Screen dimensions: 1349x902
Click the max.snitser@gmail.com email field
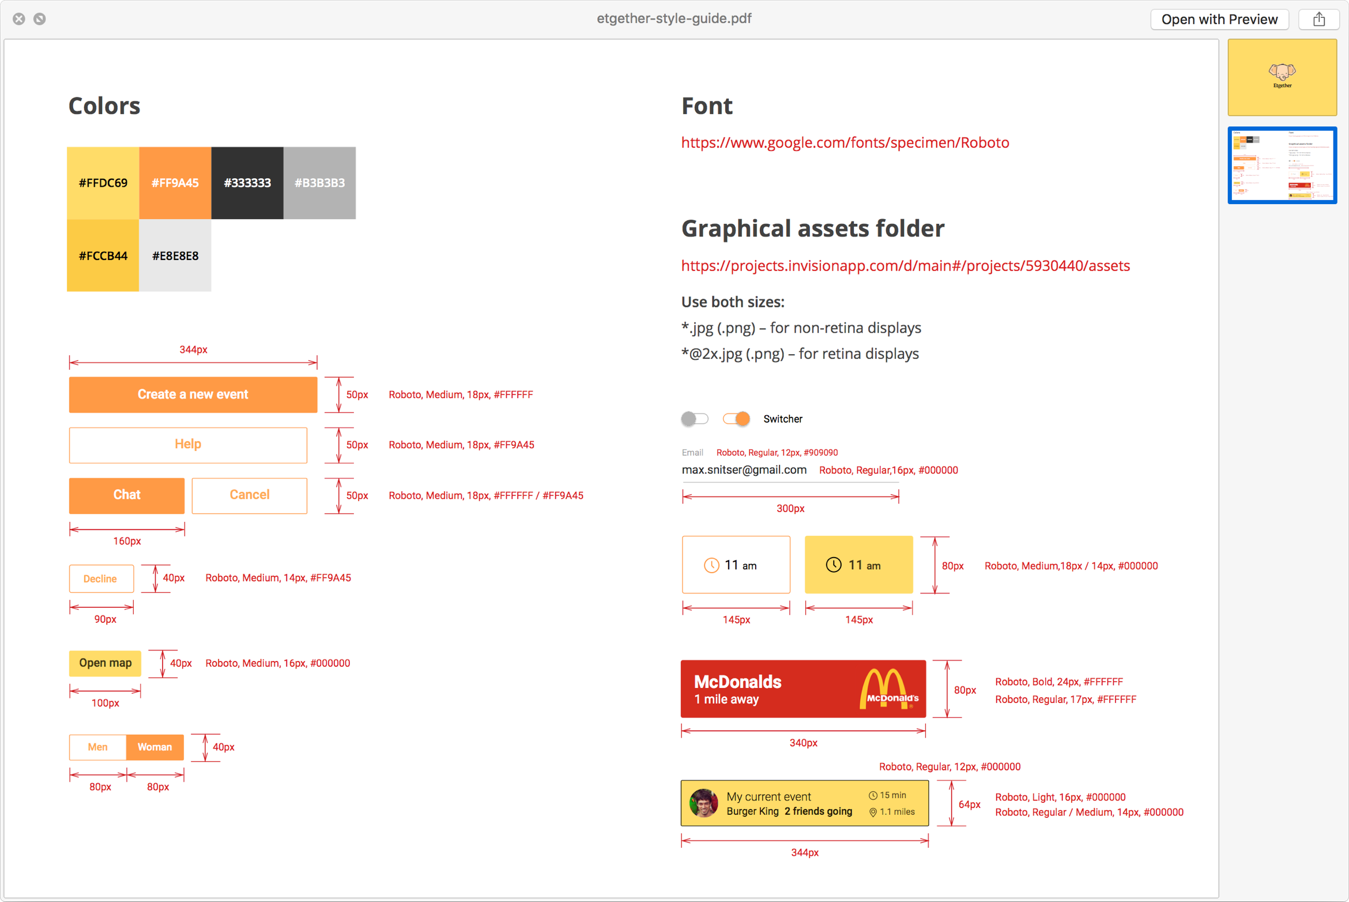pyautogui.click(x=744, y=470)
